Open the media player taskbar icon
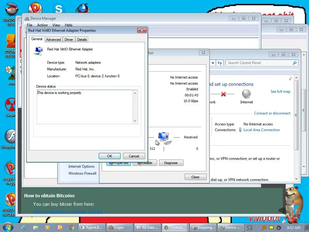 (47, 227)
